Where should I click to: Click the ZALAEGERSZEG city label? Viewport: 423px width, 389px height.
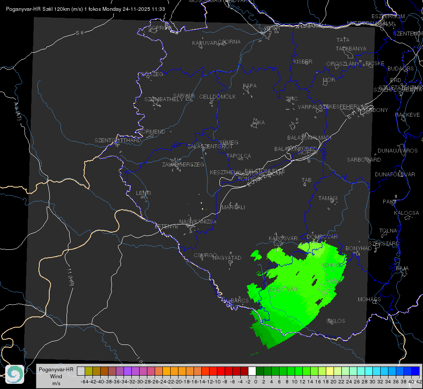tap(183, 164)
